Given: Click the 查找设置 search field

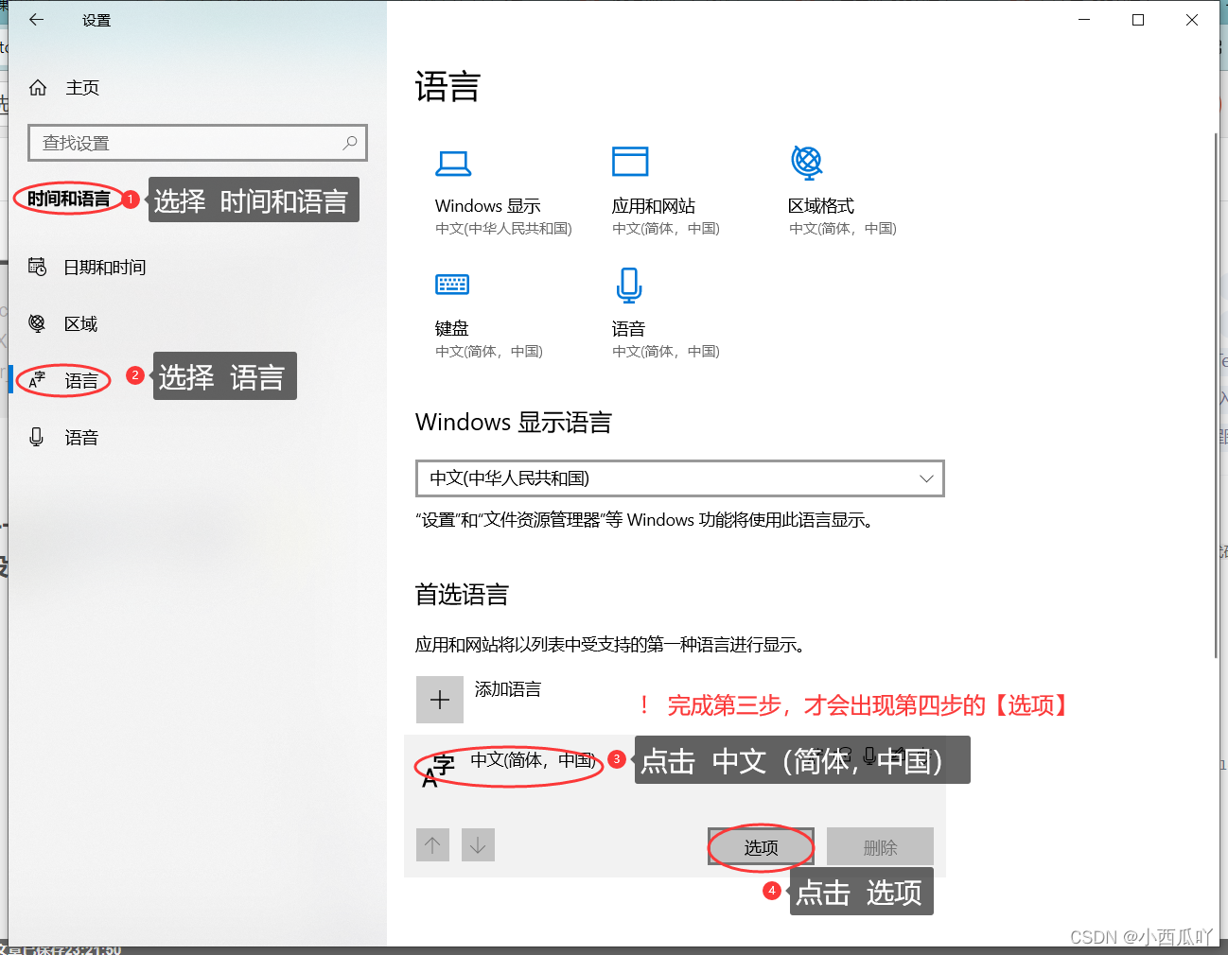Looking at the screenshot, I should coord(198,143).
